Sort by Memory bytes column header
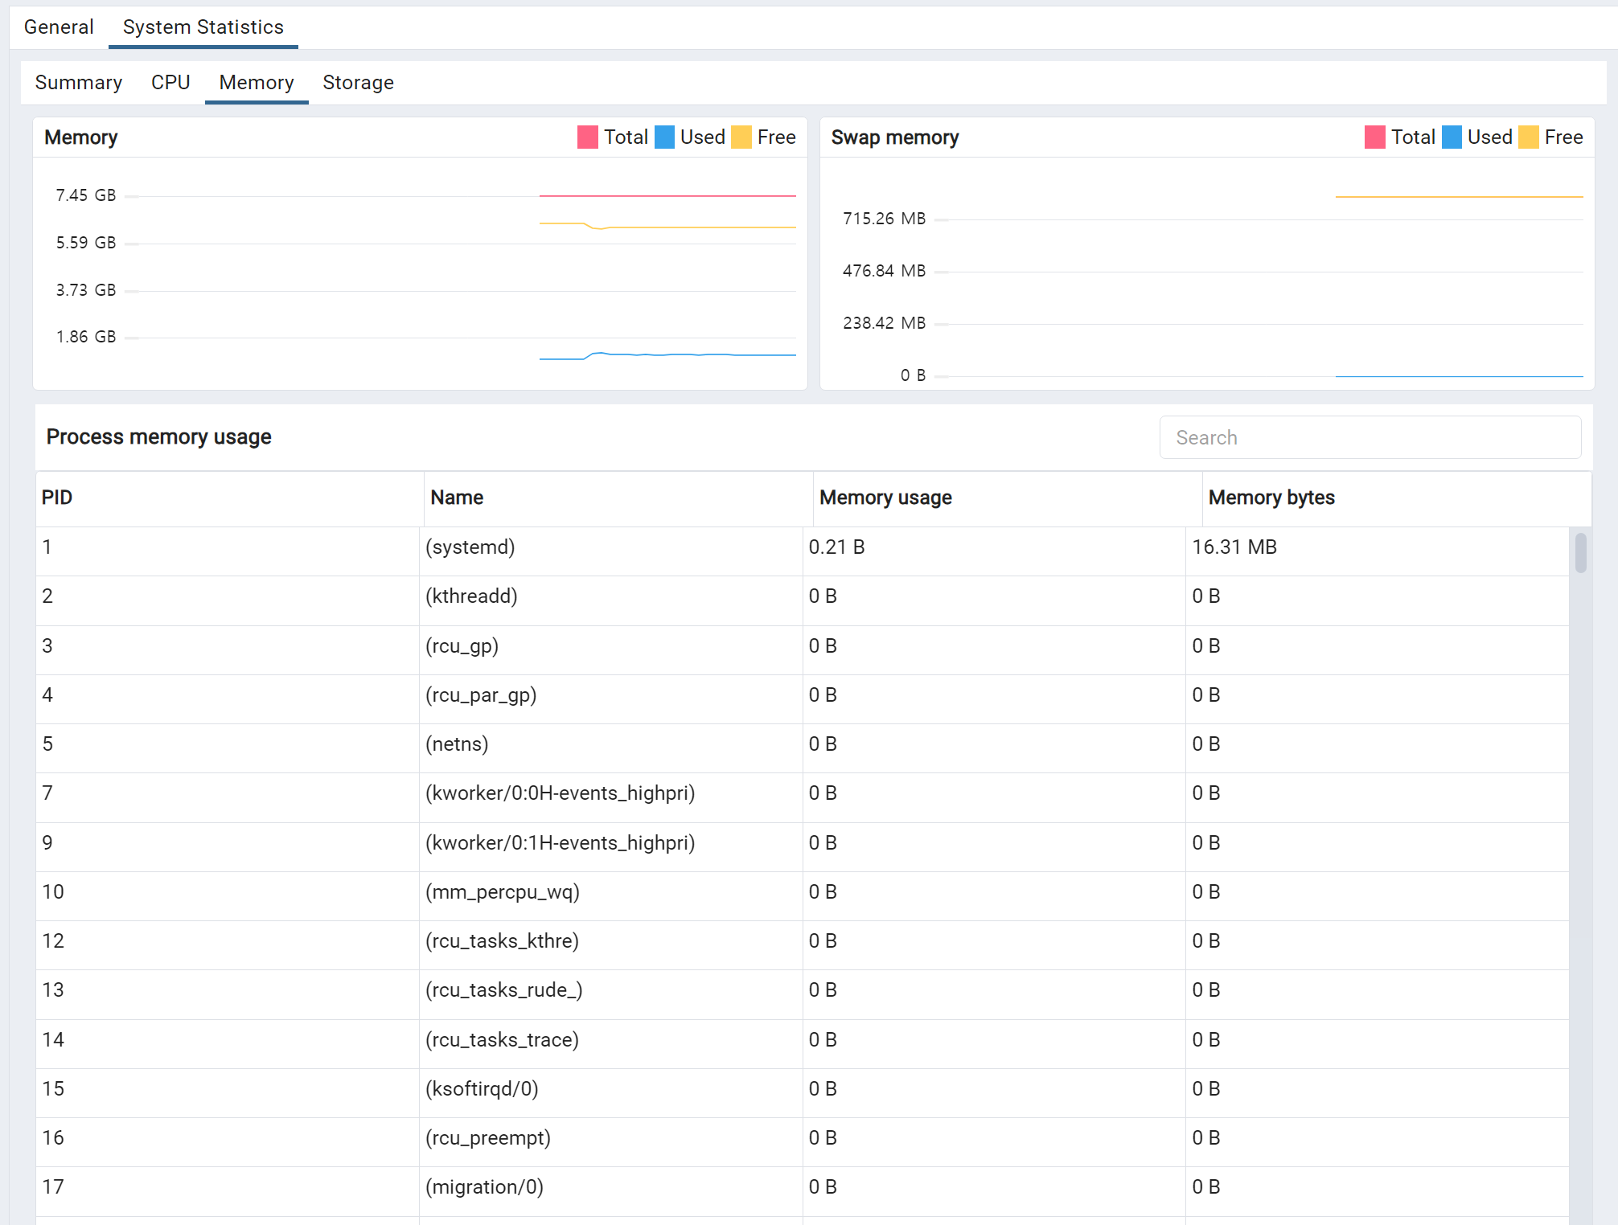The width and height of the screenshot is (1618, 1225). [1271, 498]
